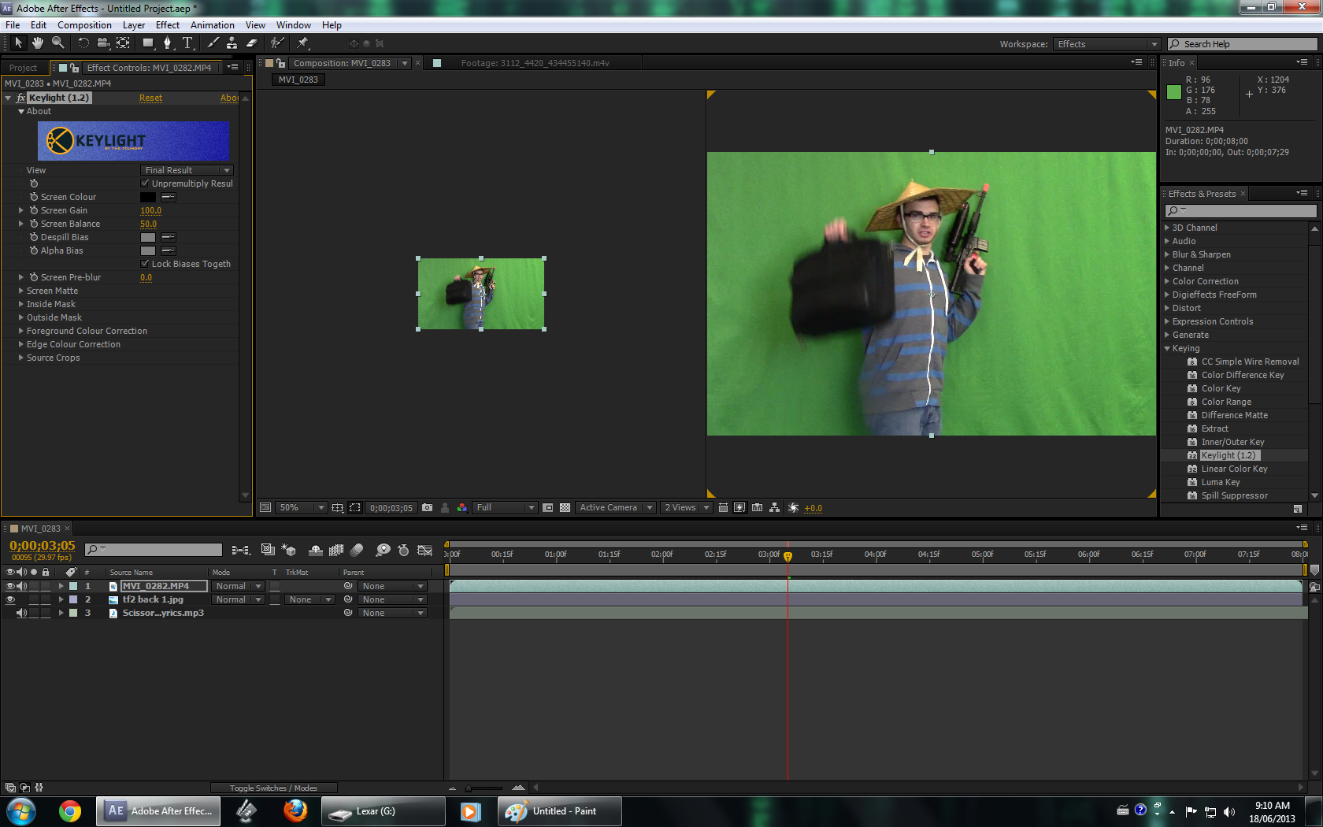1323x827 pixels.
Task: Click the Draft 3D icon in timeline
Action: (x=289, y=550)
